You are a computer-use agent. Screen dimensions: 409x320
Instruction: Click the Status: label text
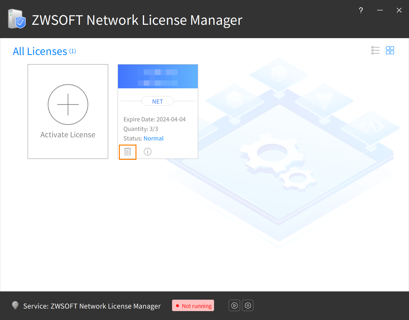133,139
